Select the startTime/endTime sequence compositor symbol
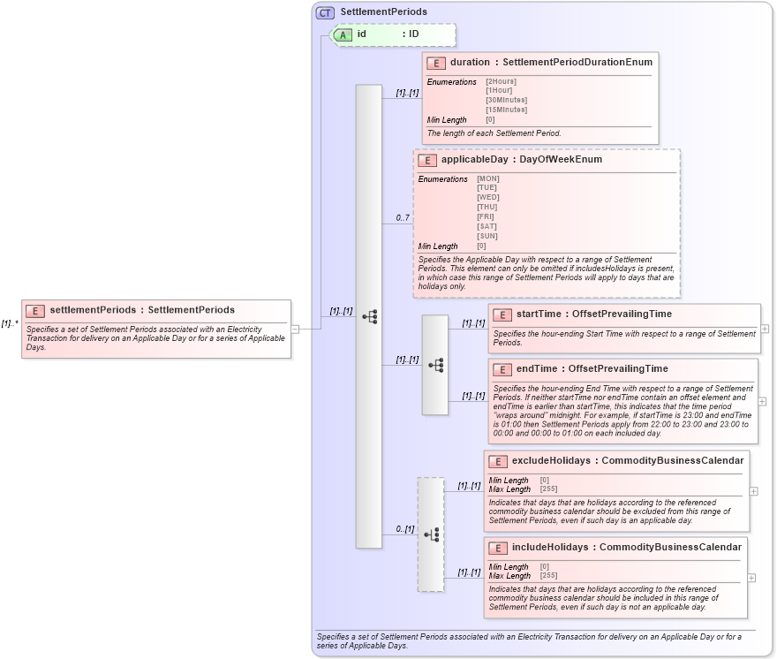Image resolution: width=777 pixels, height=659 pixels. [x=436, y=366]
